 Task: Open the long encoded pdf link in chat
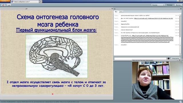coord(147,39)
